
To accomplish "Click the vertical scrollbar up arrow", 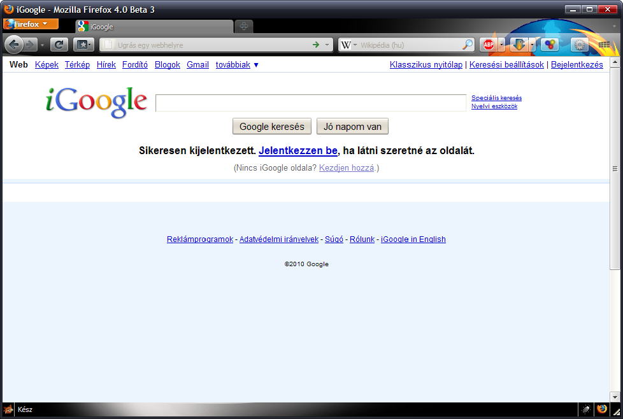I will coord(615,62).
